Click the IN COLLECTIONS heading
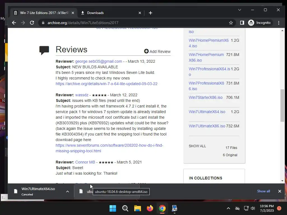Screen dimensions: 287x215 [205, 178]
